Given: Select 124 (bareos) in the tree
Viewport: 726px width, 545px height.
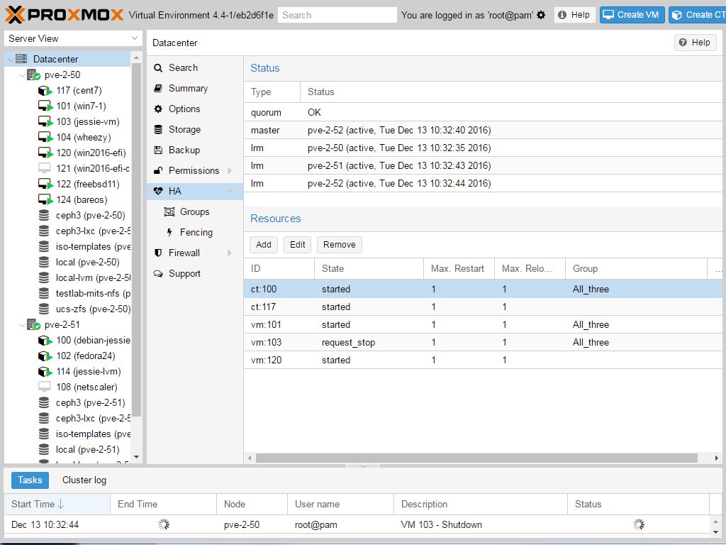Looking at the screenshot, I should coord(67,199).
